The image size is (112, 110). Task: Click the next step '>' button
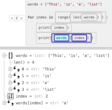(x=21, y=18)
